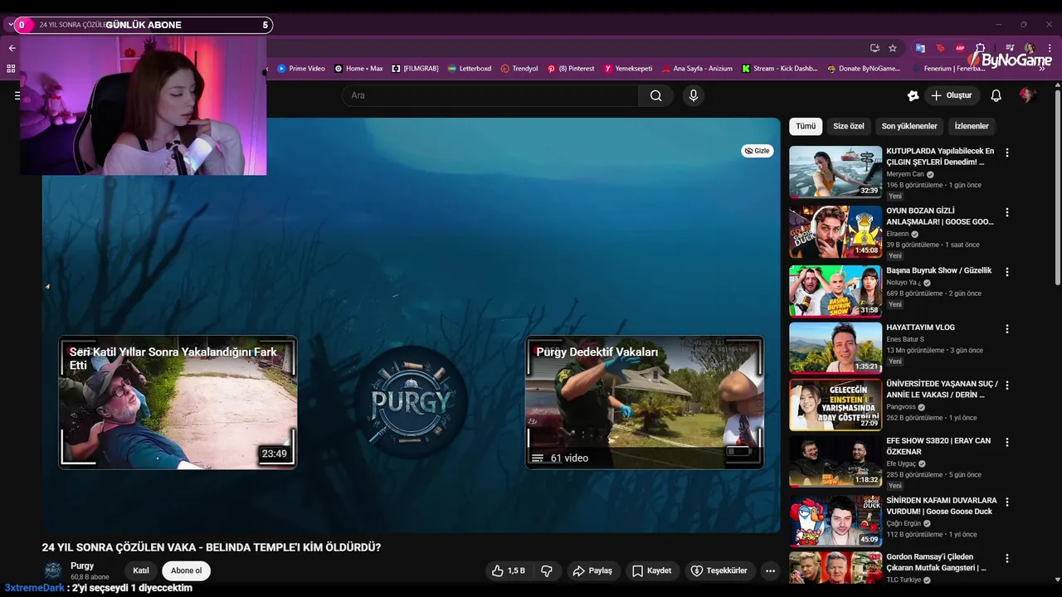The image size is (1062, 597).
Task: Open the YouTube account avatar menu
Action: click(x=1027, y=95)
